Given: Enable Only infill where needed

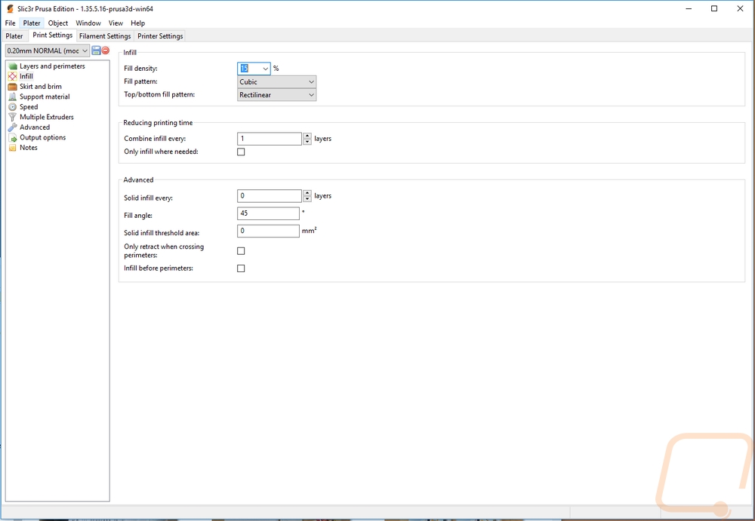Looking at the screenshot, I should [x=241, y=152].
